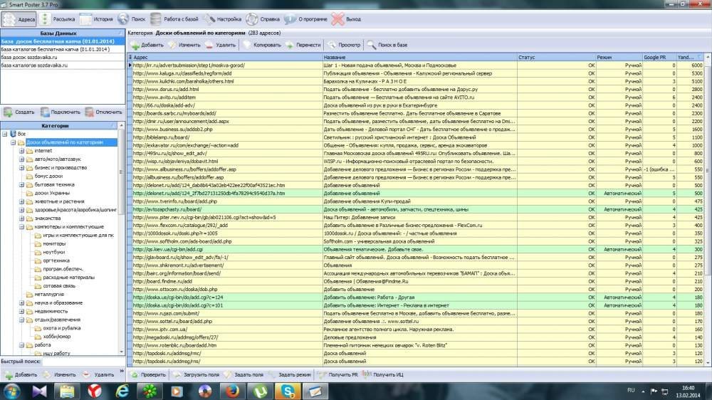
Task: Select База каталогов sozdavaika.ru database
Action: 63,65
